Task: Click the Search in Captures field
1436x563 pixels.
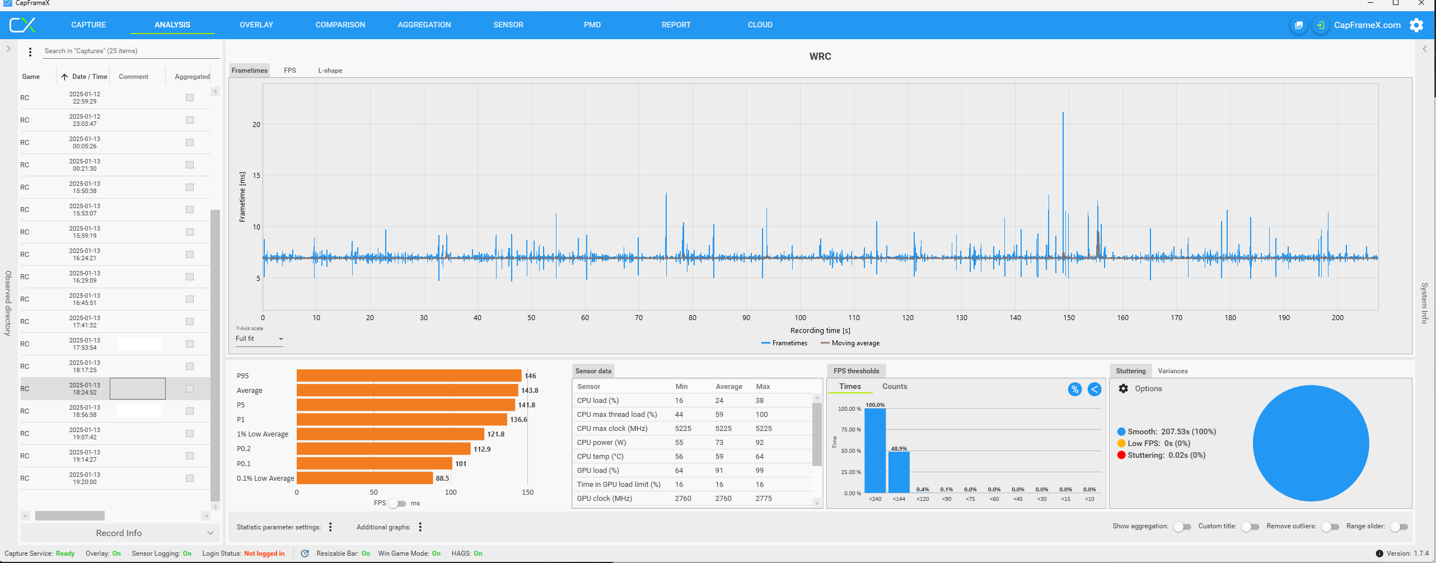Action: point(129,51)
